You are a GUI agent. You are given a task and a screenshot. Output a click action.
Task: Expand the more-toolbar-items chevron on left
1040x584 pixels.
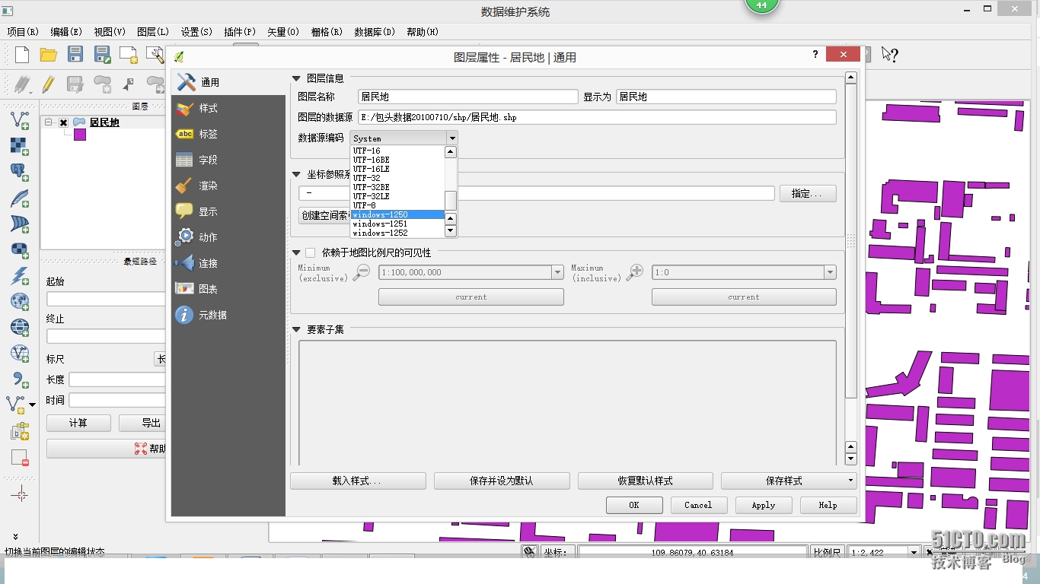pyautogui.click(x=15, y=537)
